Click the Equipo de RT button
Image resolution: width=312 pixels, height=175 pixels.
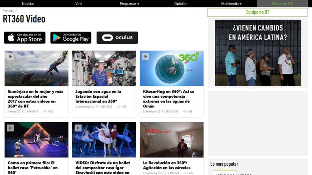[257, 12]
